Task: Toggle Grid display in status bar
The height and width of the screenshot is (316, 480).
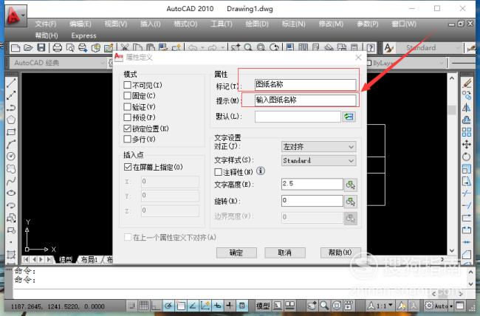Action: (144, 305)
